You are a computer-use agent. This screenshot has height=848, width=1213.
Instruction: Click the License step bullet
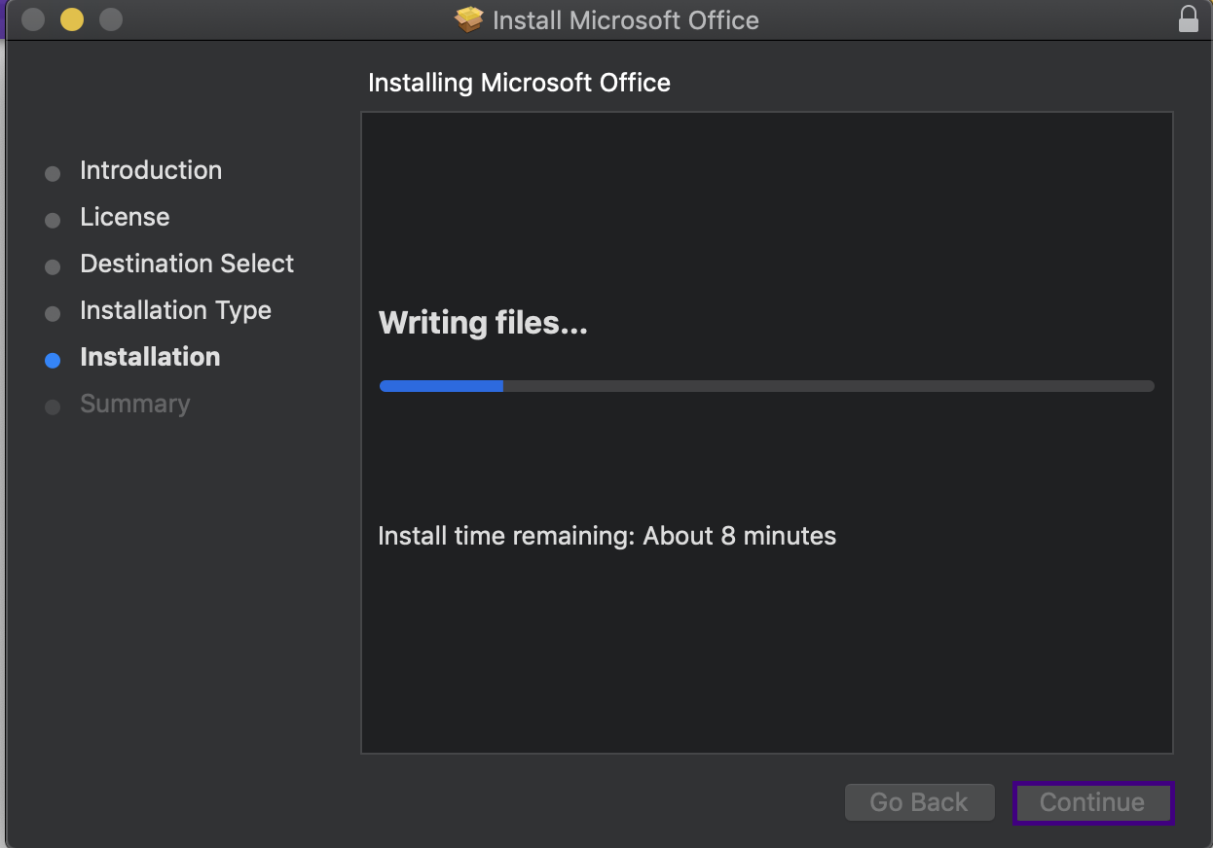point(53,220)
